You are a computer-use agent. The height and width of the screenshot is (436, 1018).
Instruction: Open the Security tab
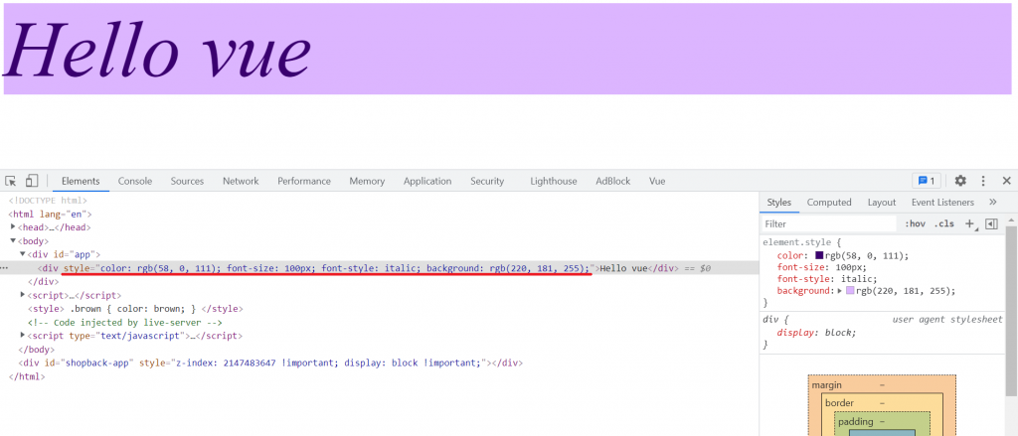point(487,181)
